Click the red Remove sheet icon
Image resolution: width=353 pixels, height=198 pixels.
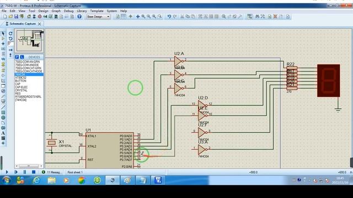[x=275, y=16]
